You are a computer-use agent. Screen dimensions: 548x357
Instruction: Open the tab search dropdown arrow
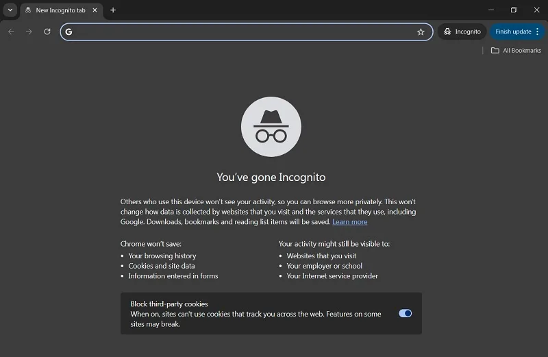[x=10, y=10]
